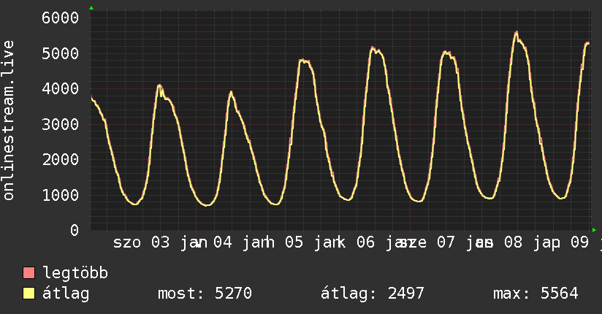The height and width of the screenshot is (314, 602).
Task: Click the 'szo 03' date label
Action: click(142, 242)
